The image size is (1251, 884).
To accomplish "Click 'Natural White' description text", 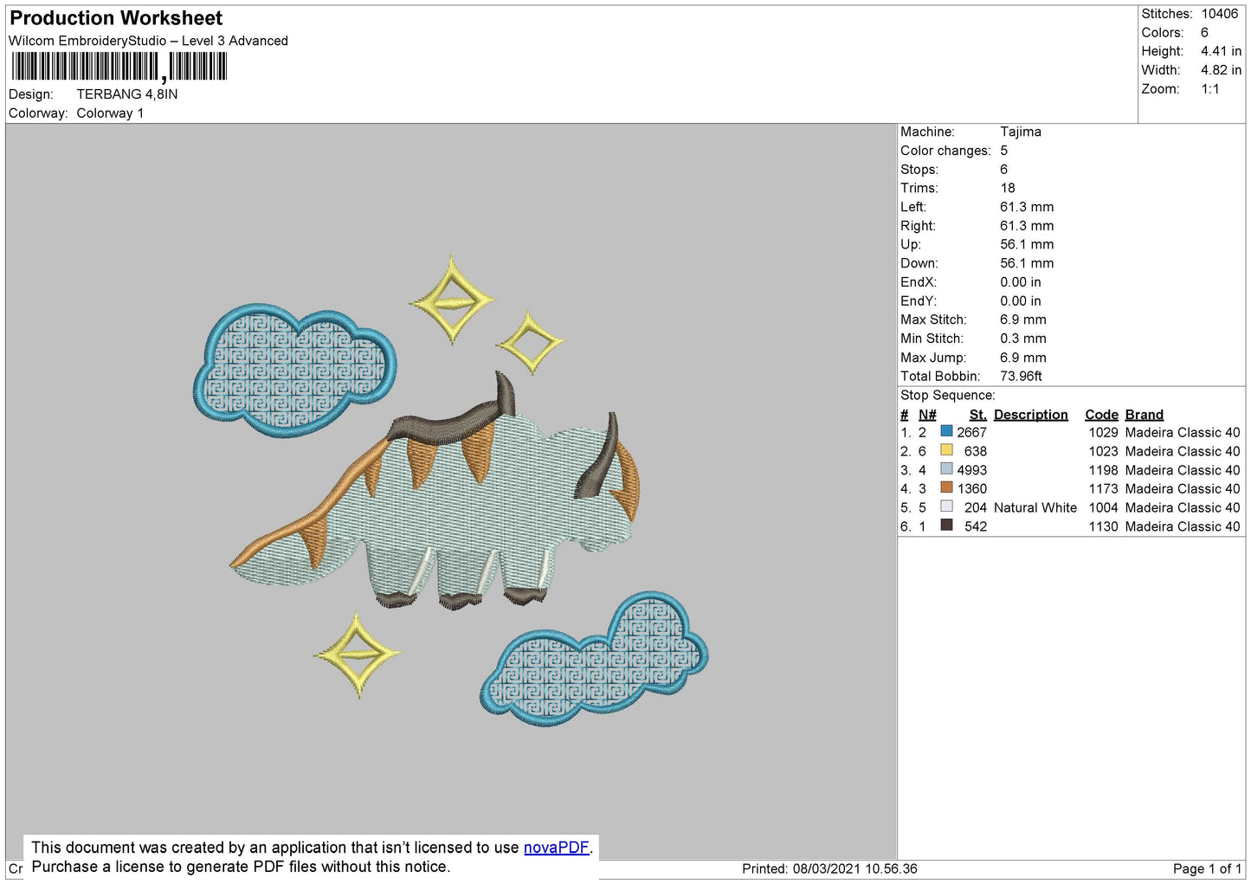I will coord(1035,507).
